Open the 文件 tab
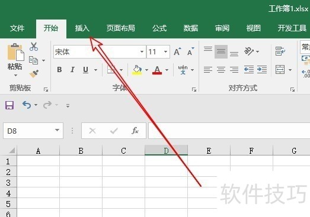The width and height of the screenshot is (310, 217). pyautogui.click(x=17, y=28)
